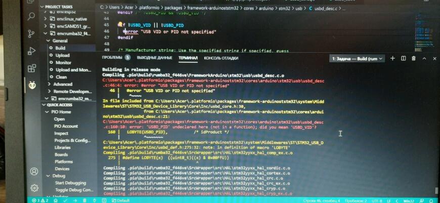Viewport: 440px width, 203px height.
Task: Open Projects & Config... in Quick Access
Action: [x=72, y=140]
